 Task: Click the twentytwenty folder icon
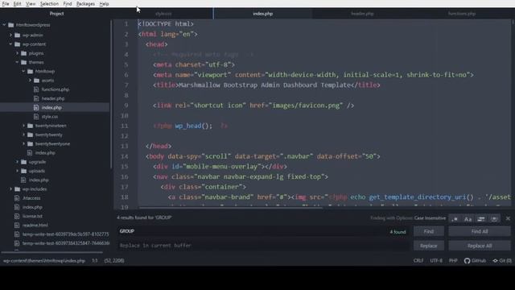[31, 135]
